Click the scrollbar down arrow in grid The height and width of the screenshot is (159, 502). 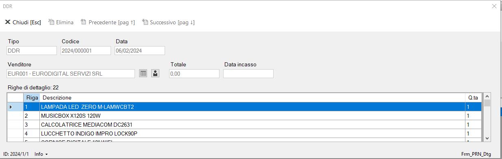[487, 138]
